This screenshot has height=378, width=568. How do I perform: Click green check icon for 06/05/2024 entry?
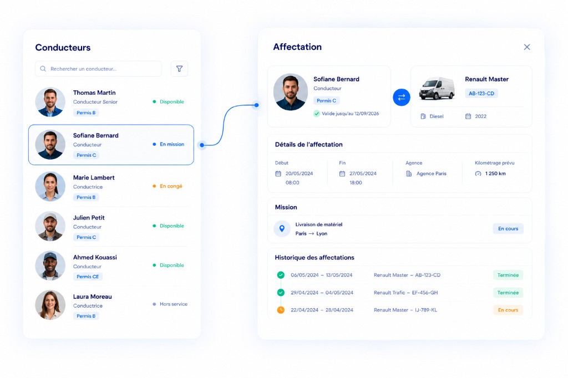281,275
